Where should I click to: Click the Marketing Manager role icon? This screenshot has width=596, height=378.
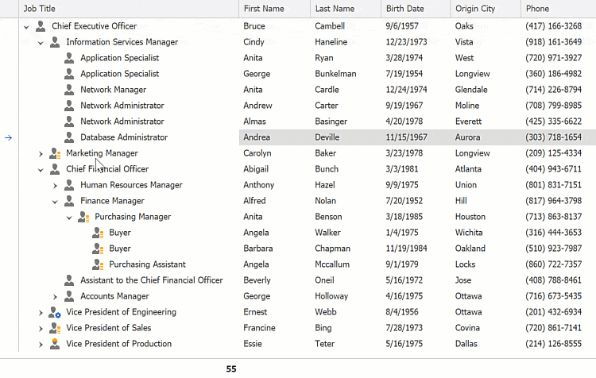[55, 153]
